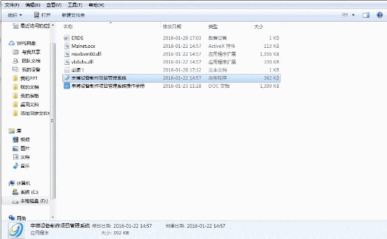Viewport: 387px width, 239px height.
Task: Click the blue help question-mark icon
Action: [x=380, y=15]
